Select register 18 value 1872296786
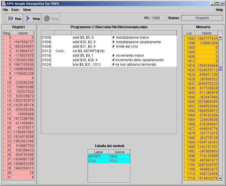 pyautogui.click(x=23, y=119)
